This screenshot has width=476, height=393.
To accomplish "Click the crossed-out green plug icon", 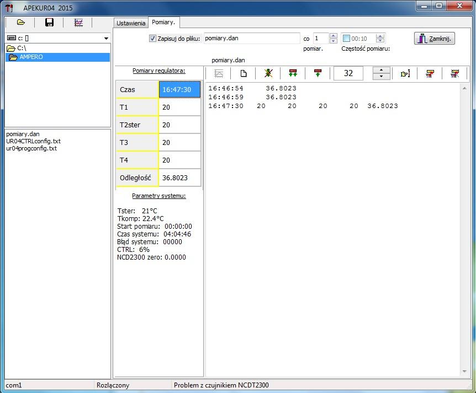I will (268, 73).
